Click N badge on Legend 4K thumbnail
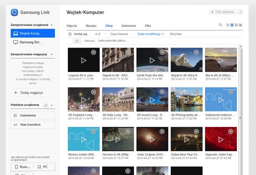This screenshot has height=175, width=256. tap(93, 52)
